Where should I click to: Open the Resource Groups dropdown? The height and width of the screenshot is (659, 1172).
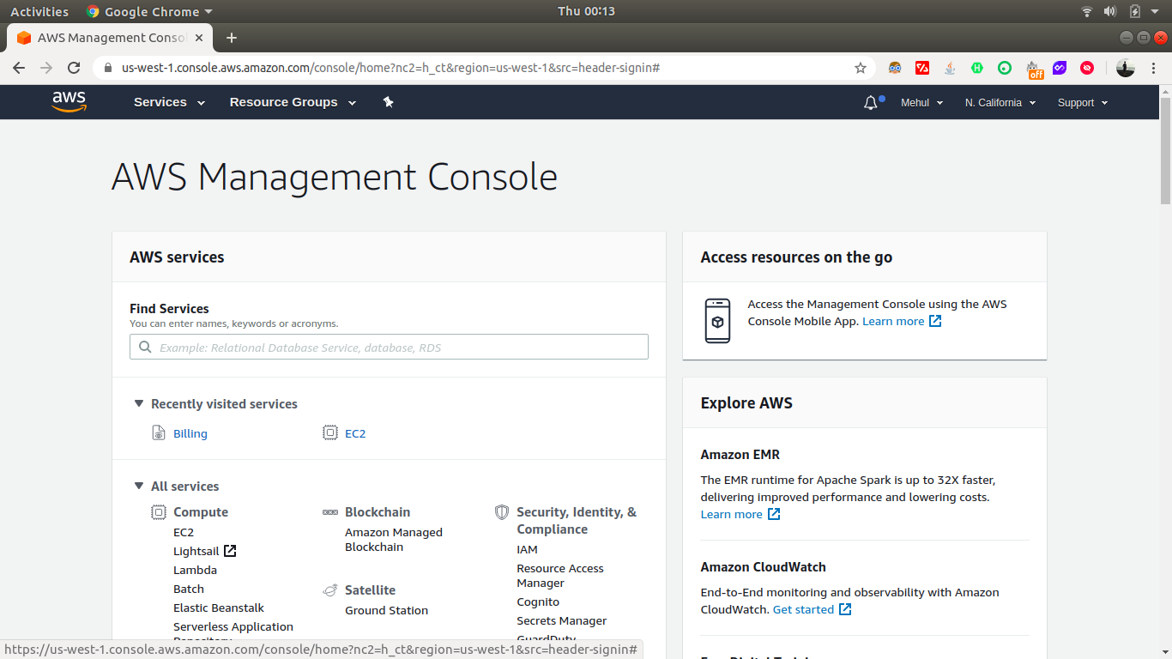pyautogui.click(x=293, y=102)
